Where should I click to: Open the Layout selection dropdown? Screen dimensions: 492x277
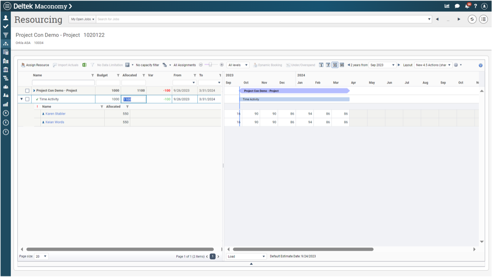[433, 65]
